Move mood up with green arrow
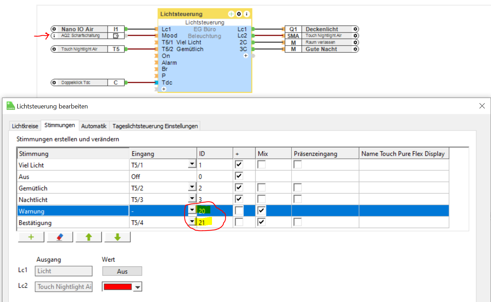This screenshot has height=302, width=491. (89, 237)
